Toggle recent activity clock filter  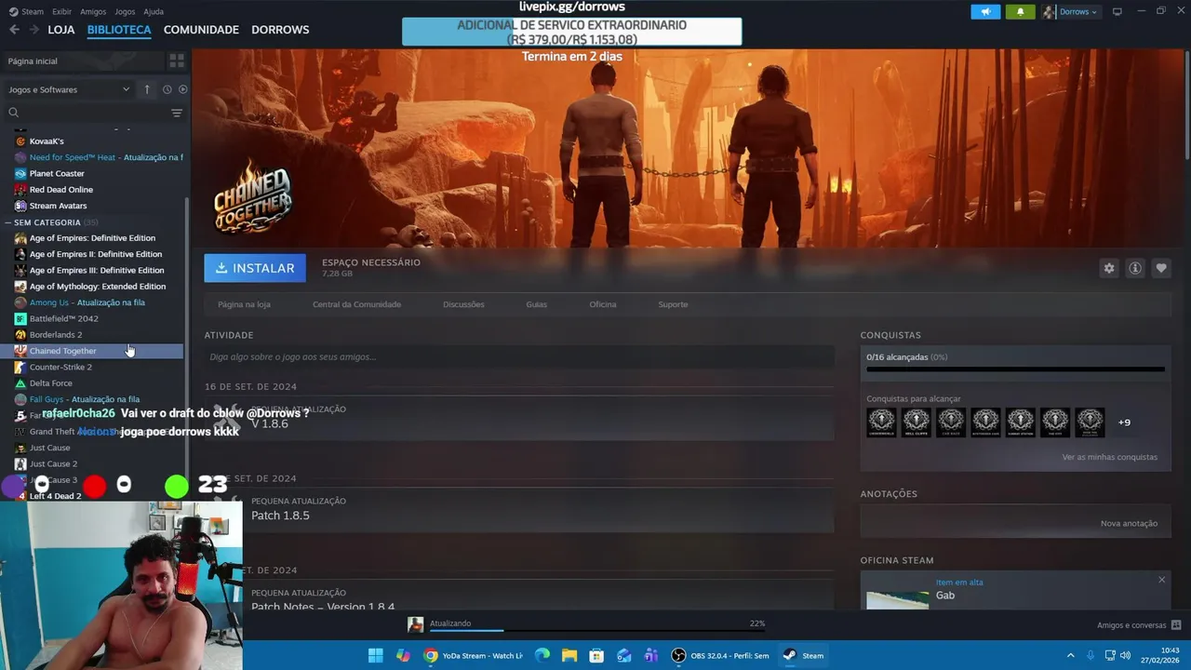(167, 89)
